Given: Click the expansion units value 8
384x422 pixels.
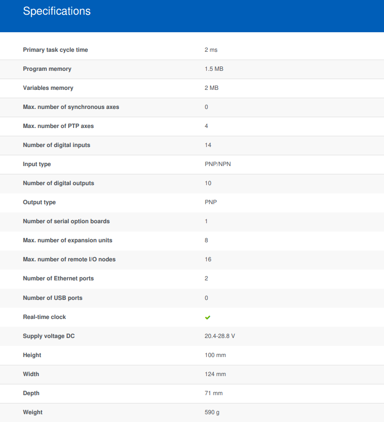Looking at the screenshot, I should pos(206,240).
